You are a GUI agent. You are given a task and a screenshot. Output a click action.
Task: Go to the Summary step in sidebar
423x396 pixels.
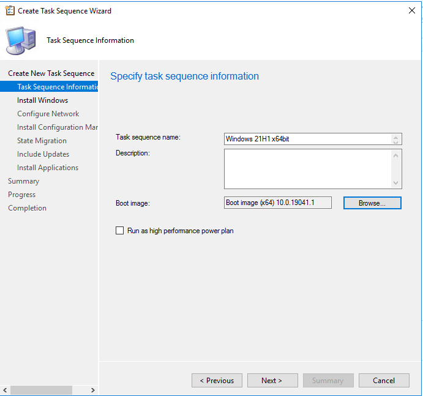pos(24,181)
